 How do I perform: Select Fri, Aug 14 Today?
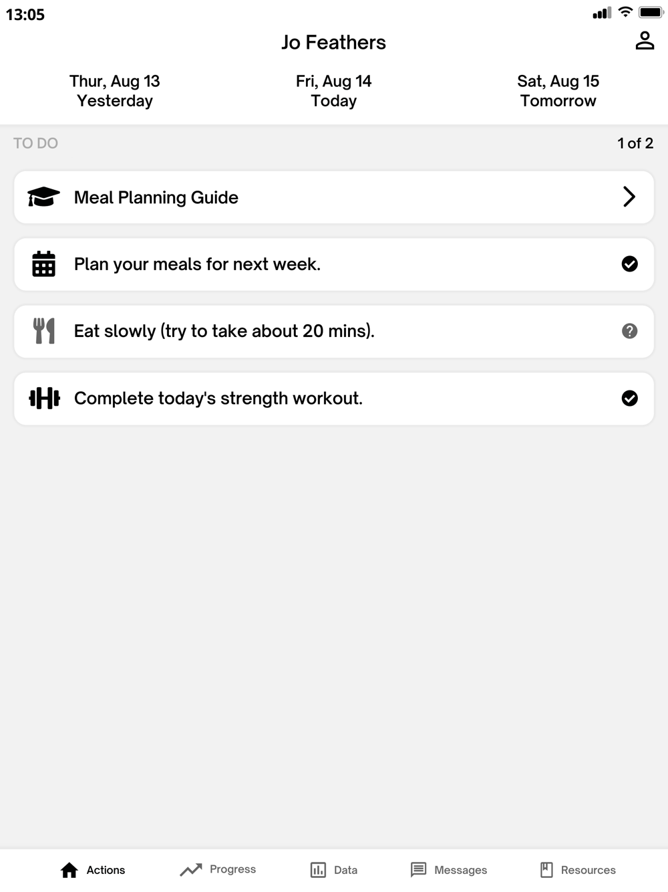coord(334,91)
